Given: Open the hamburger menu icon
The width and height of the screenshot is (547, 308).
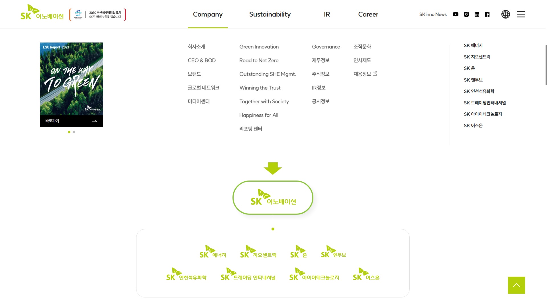Looking at the screenshot, I should [x=521, y=14].
